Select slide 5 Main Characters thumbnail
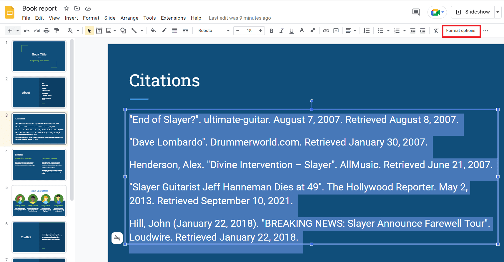 click(x=39, y=201)
